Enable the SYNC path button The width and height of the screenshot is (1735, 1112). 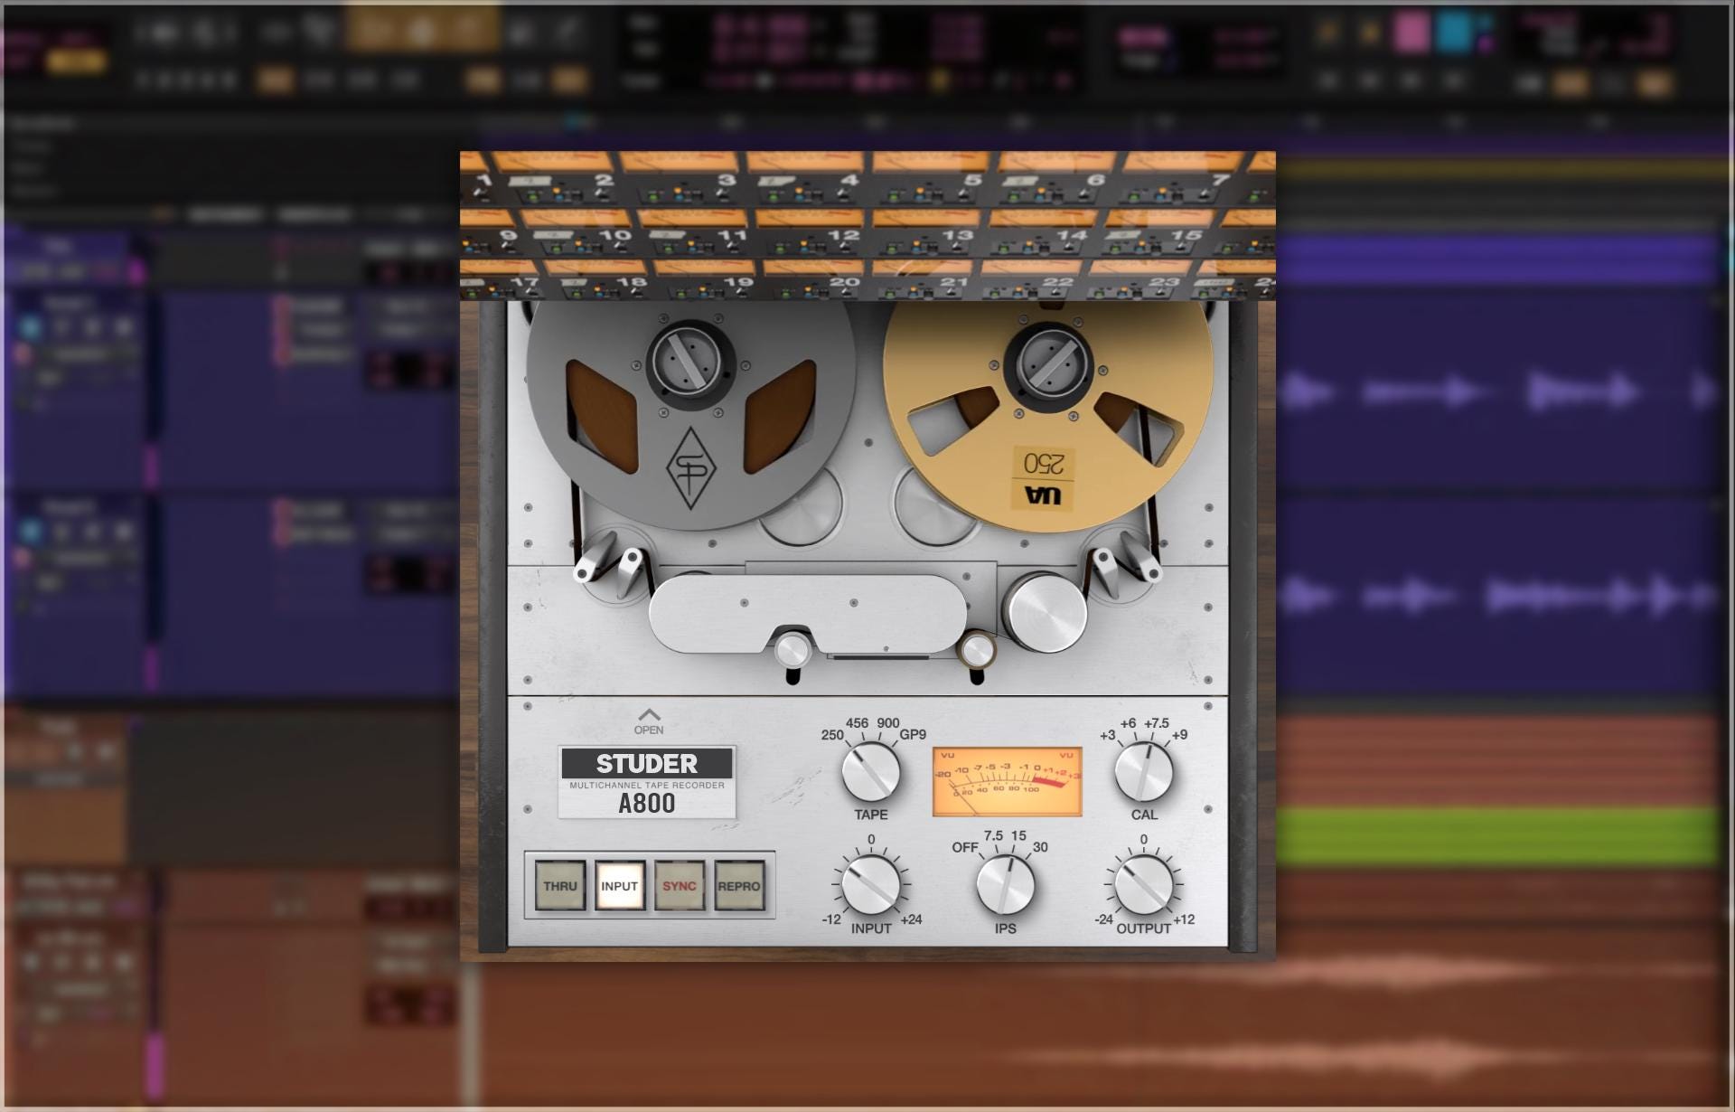point(679,886)
